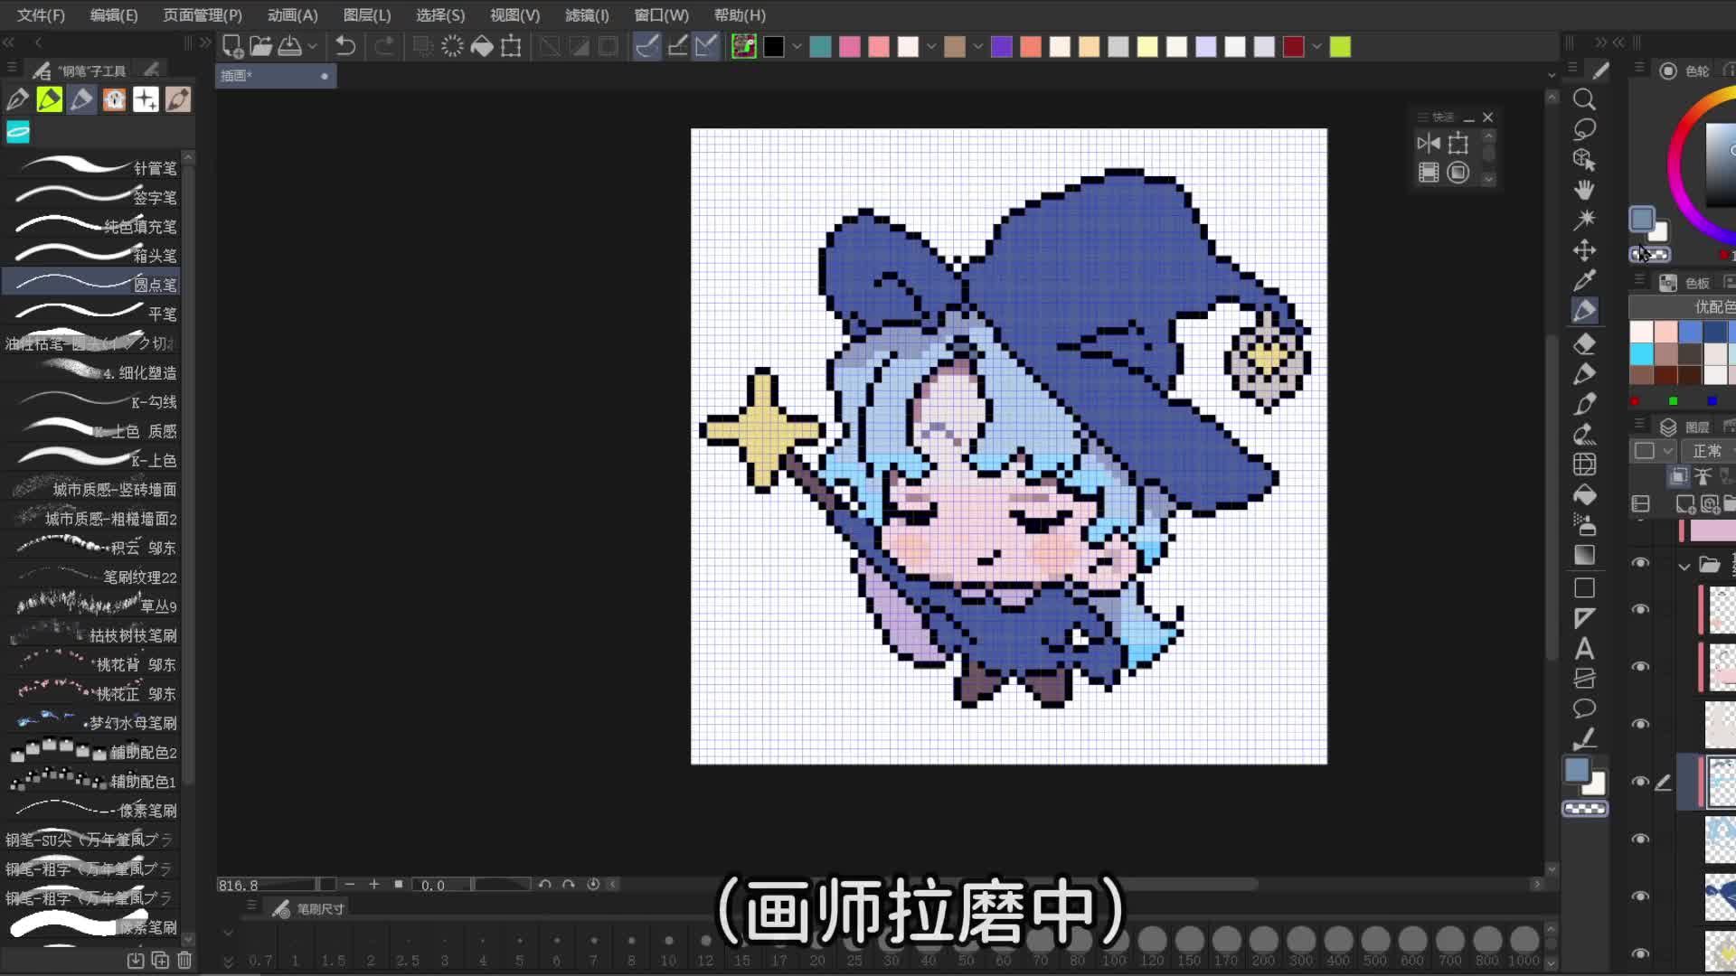This screenshot has width=1736, height=976.
Task: Select the Pen tool in tool palette
Action: click(x=1584, y=311)
